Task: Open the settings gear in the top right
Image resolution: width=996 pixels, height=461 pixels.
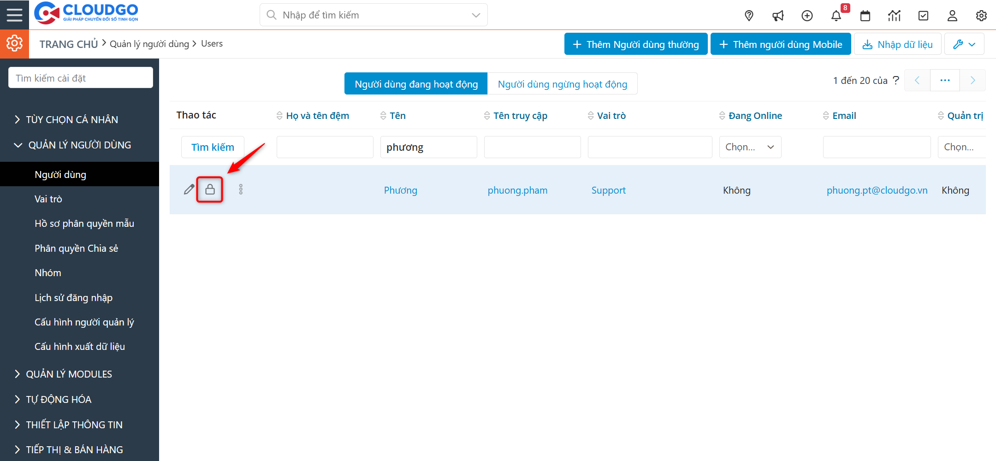Action: [x=981, y=15]
